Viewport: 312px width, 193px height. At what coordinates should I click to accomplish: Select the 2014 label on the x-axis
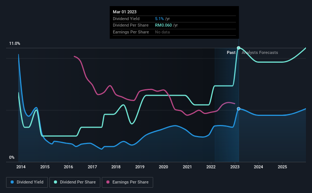point(21,167)
